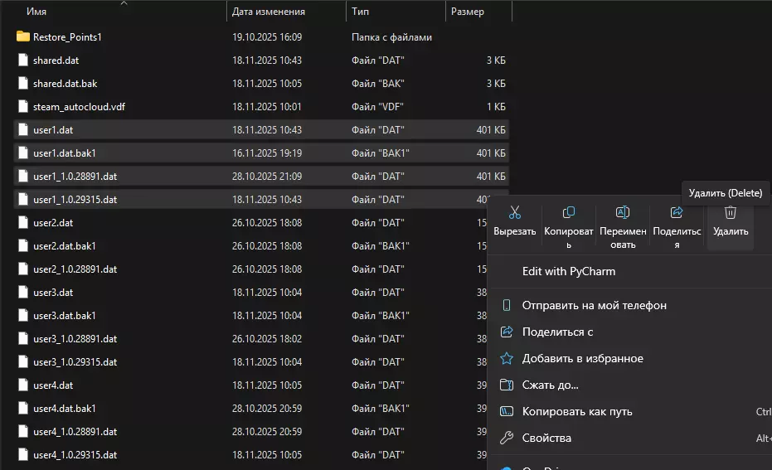The width and height of the screenshot is (772, 470).
Task: Click the Restore_Points1 folder icon
Action: coord(23,37)
